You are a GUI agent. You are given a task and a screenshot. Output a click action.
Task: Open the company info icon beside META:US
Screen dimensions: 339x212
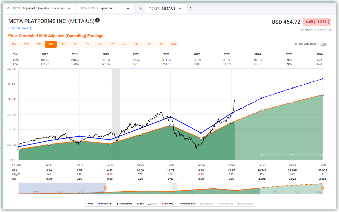coord(97,20)
